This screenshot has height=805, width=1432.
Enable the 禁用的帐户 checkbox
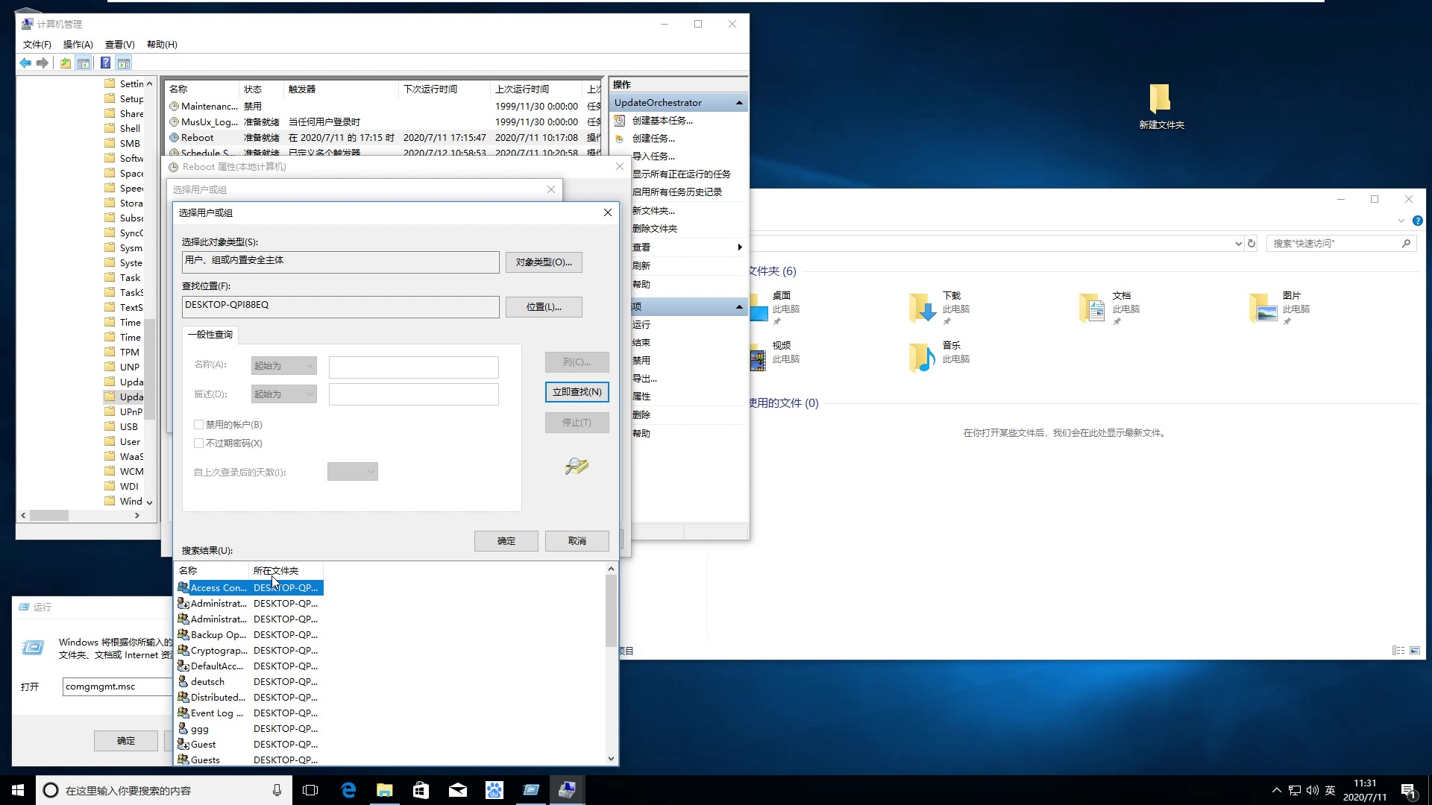click(198, 425)
